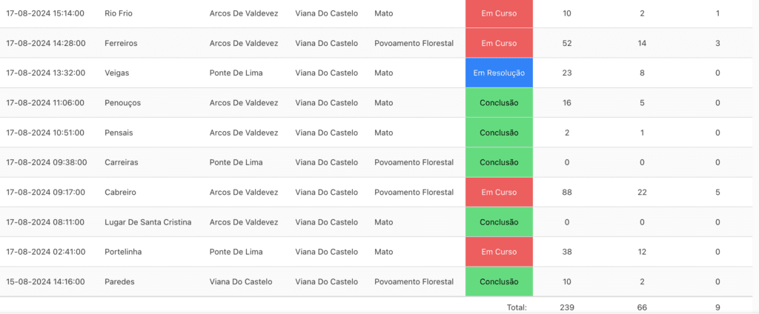Select Ponte De Lima in Portelinha row

236,252
